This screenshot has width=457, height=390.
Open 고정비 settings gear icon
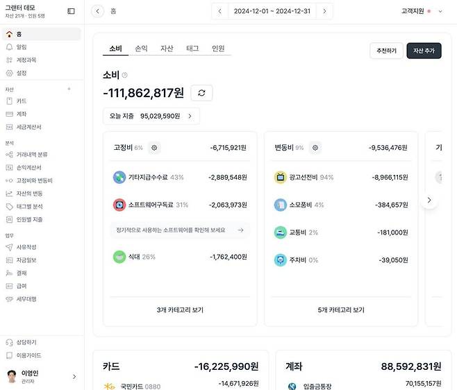click(154, 148)
